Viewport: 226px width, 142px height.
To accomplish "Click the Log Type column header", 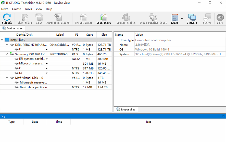I will tap(11, 122).
